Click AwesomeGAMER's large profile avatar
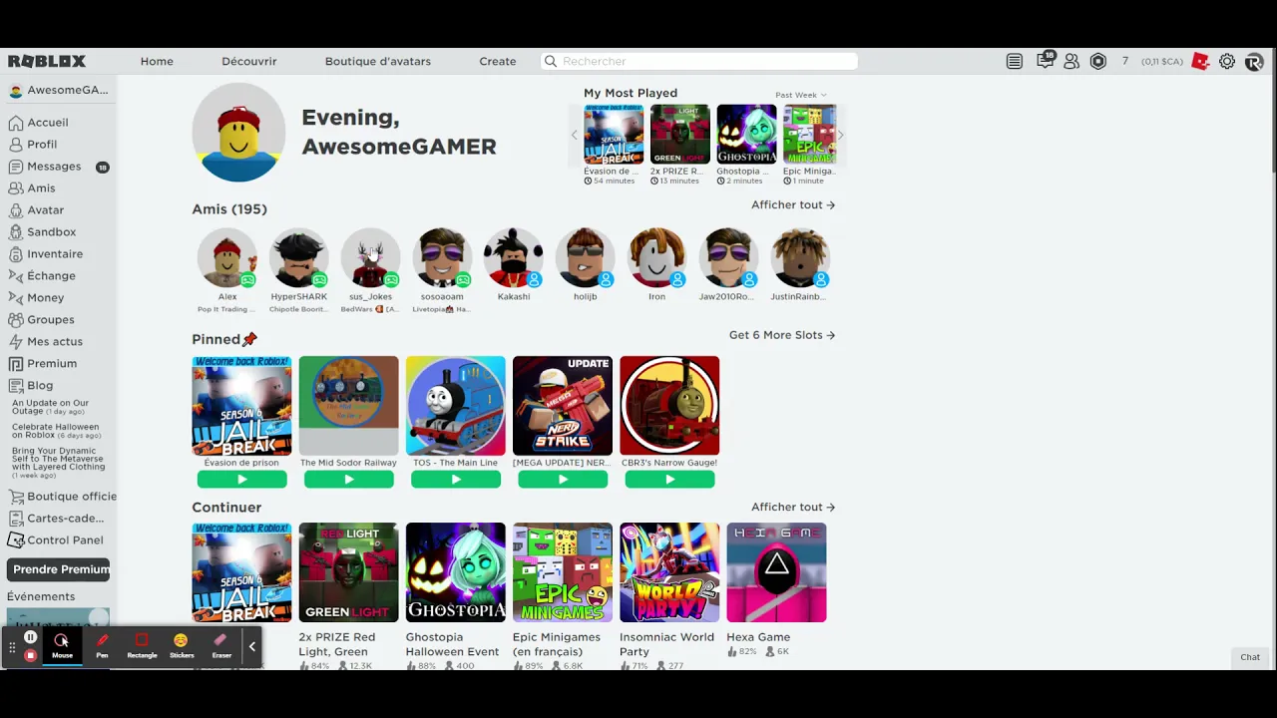 tap(239, 134)
